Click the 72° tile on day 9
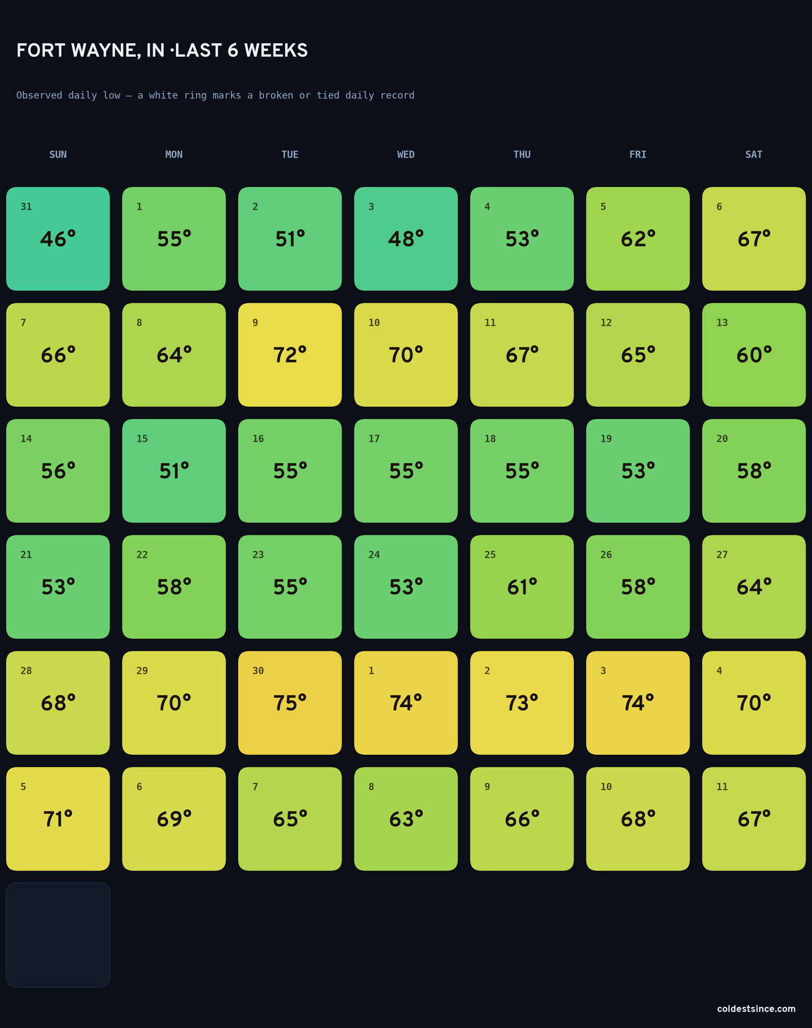The height and width of the screenshot is (1028, 812). point(290,355)
